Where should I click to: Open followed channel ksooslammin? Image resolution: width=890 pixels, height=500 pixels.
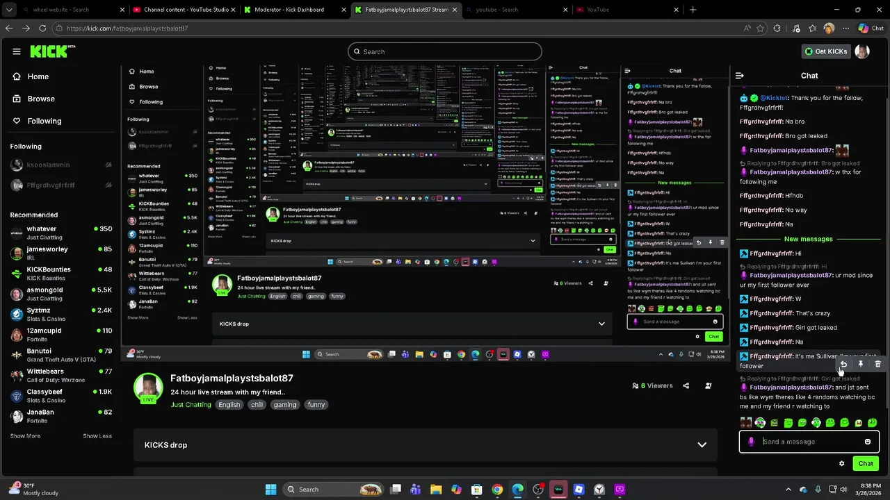61,165
